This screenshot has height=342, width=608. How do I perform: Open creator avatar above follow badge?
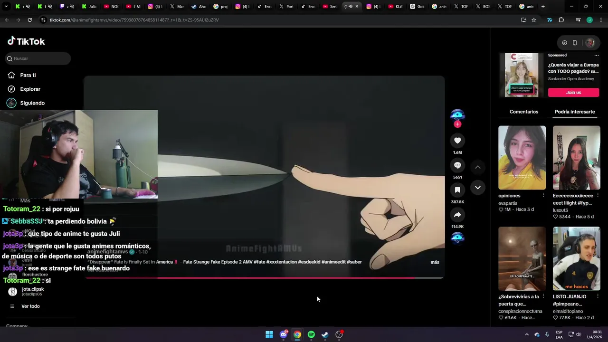[x=457, y=115]
